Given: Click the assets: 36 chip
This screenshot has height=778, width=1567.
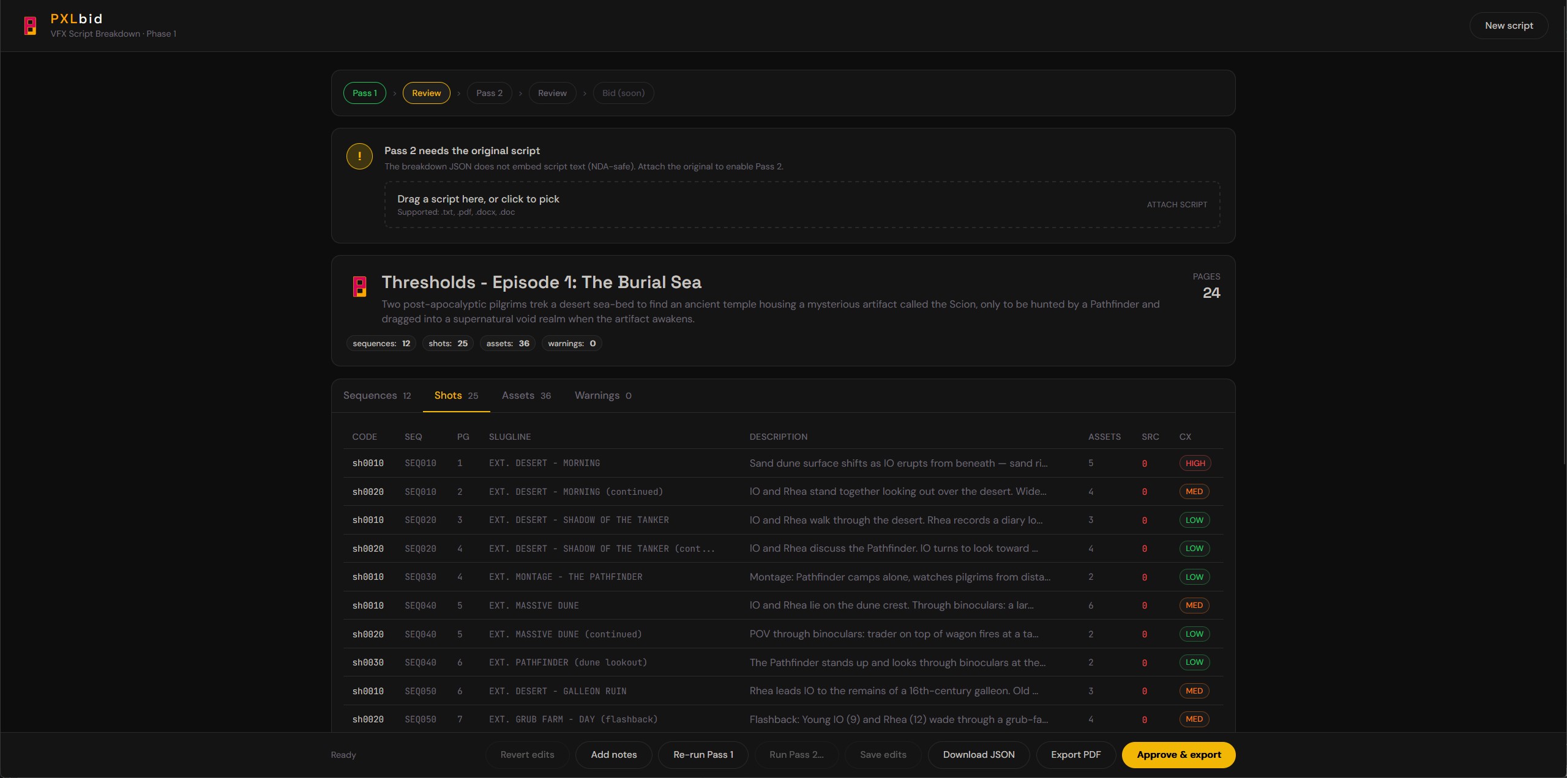Looking at the screenshot, I should (507, 344).
